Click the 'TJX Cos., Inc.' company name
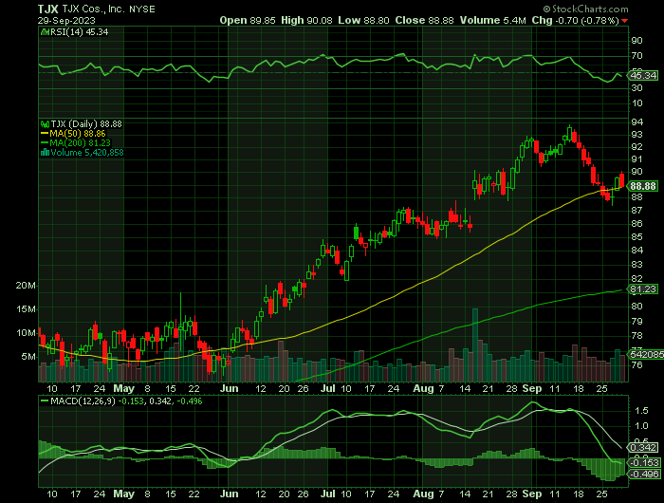Viewport: 664px width, 503px height. coord(94,9)
